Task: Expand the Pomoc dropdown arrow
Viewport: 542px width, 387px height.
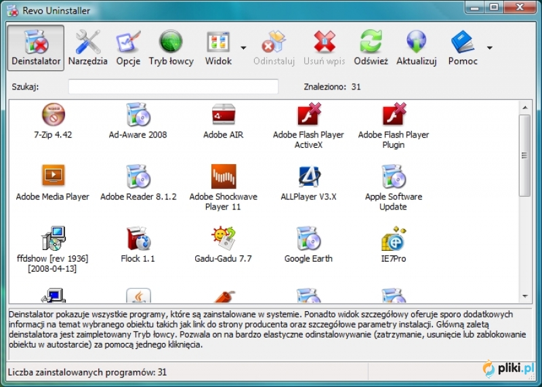Action: (489, 47)
